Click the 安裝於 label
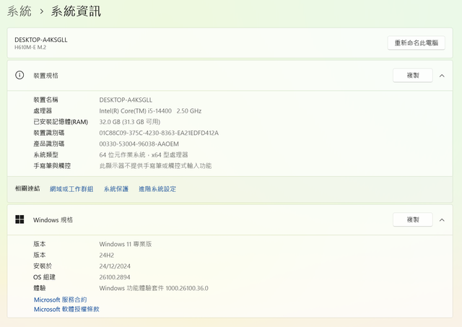Viewport: 462px width, 327px height. [x=43, y=266]
